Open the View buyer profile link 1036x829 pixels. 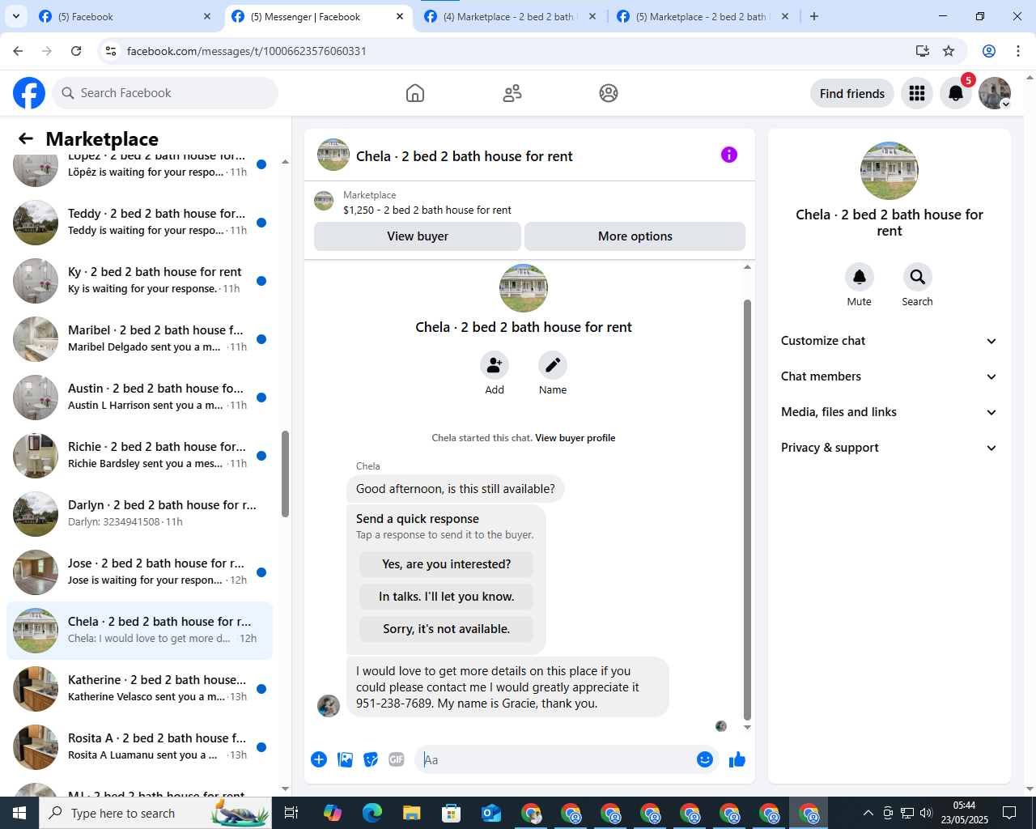pyautogui.click(x=575, y=438)
